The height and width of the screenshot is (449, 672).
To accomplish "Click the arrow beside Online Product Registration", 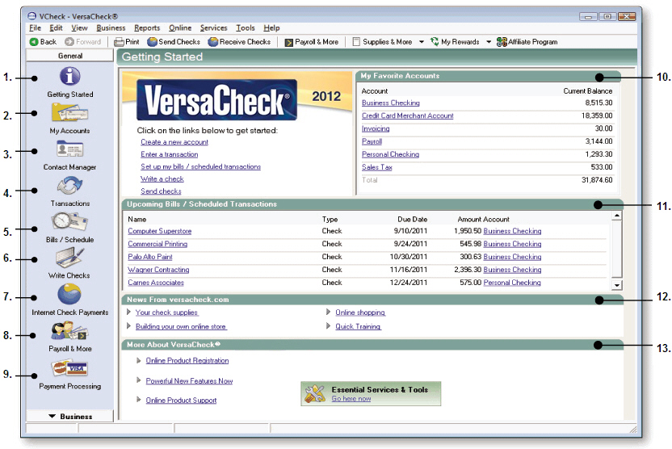I will pos(138,360).
